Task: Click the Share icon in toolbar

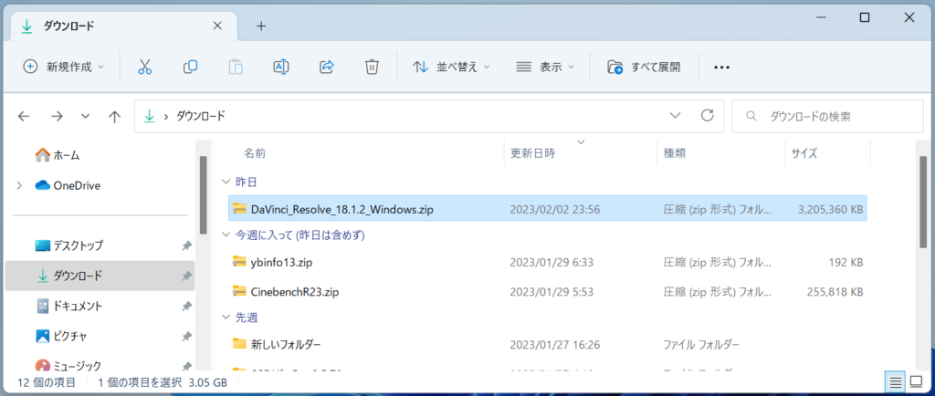Action: tap(327, 67)
